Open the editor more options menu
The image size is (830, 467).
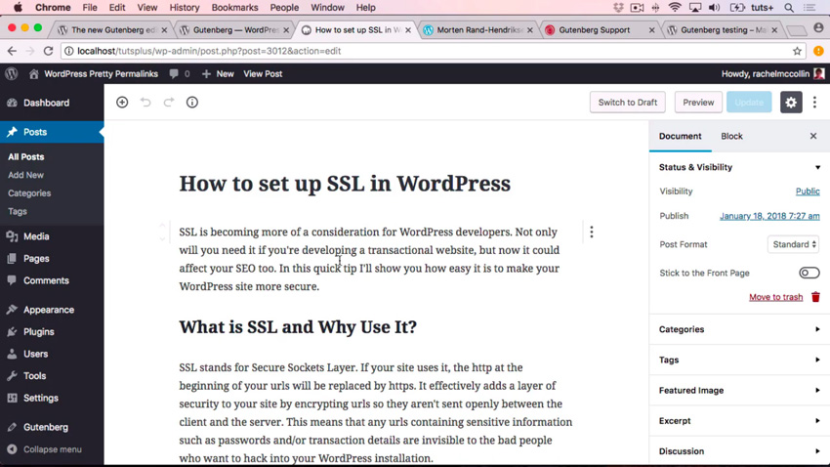[814, 103]
